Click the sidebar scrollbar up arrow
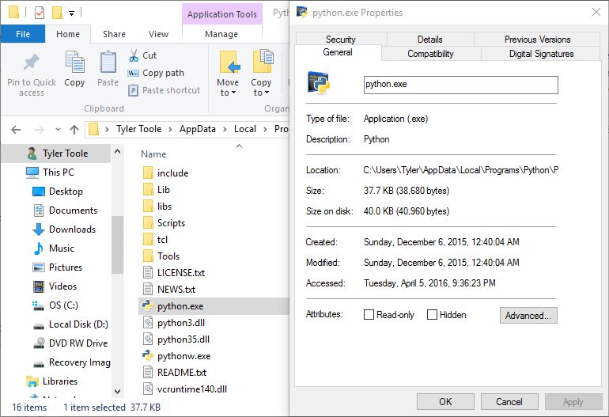The width and height of the screenshot is (609, 417). point(117,152)
